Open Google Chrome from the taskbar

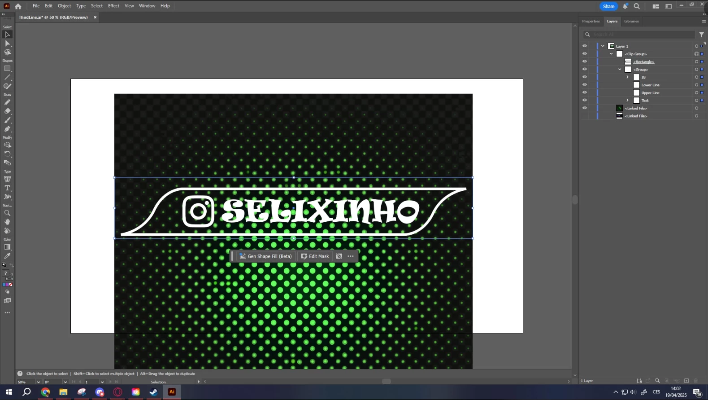pos(45,392)
